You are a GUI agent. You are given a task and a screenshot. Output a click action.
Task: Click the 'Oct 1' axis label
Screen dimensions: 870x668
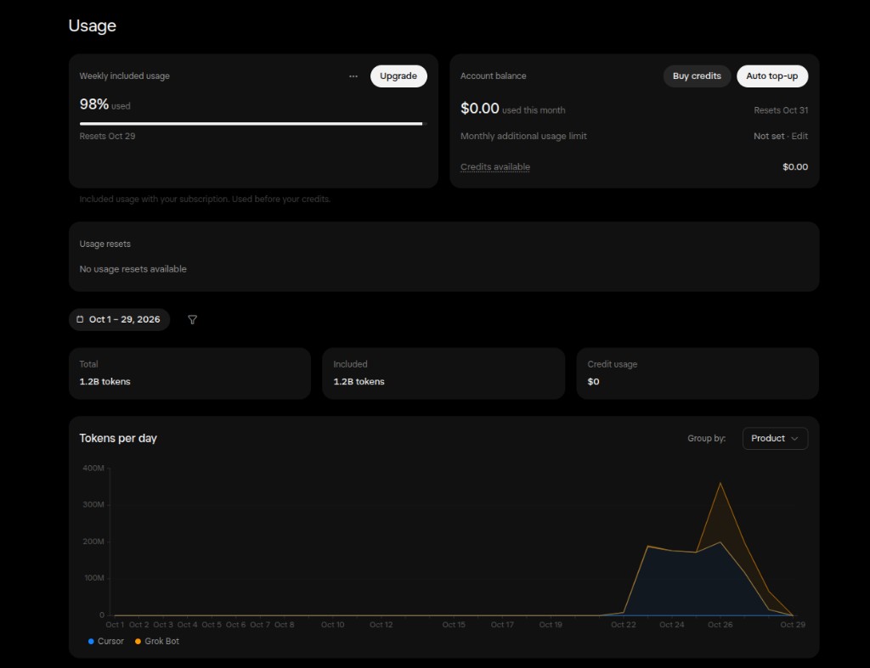pyautogui.click(x=115, y=625)
